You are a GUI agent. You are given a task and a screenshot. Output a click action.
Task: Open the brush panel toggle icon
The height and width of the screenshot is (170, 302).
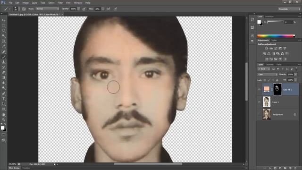pos(24,9)
